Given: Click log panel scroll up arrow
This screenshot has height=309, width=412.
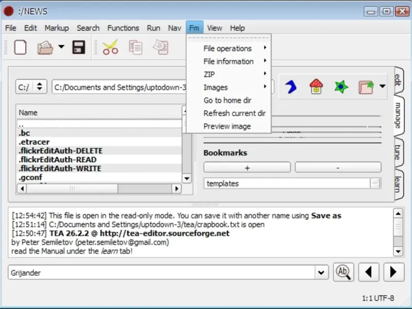Looking at the screenshot, I should pos(398,213).
